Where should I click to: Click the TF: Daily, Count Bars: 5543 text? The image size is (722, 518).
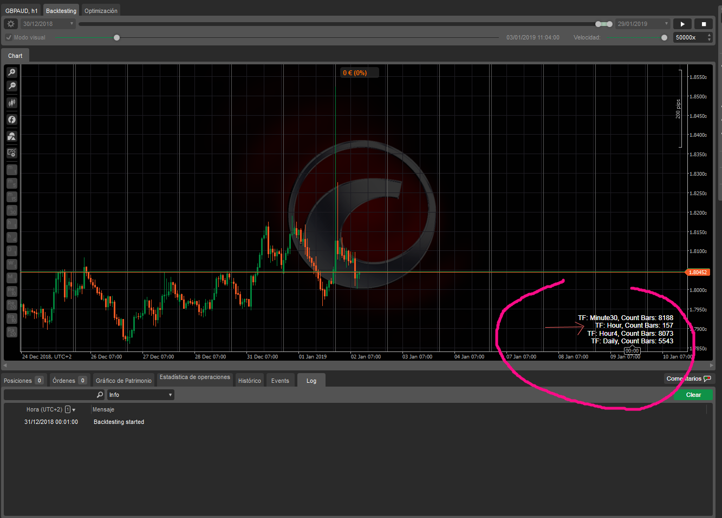(x=632, y=341)
